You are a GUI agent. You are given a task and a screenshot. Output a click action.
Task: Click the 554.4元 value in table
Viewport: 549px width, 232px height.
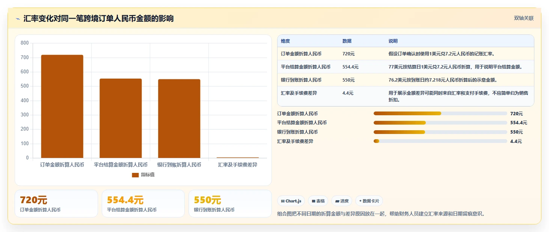(350, 67)
